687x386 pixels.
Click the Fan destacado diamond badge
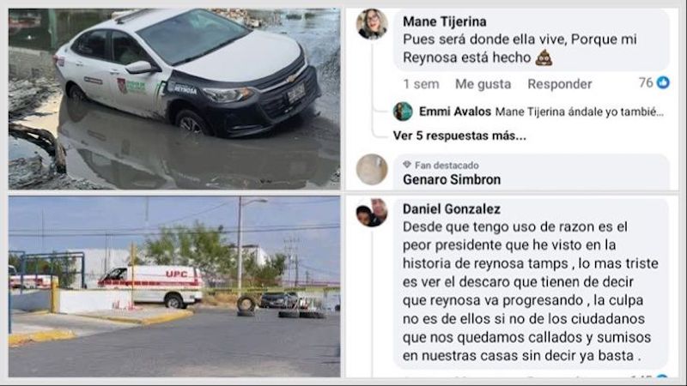407,165
